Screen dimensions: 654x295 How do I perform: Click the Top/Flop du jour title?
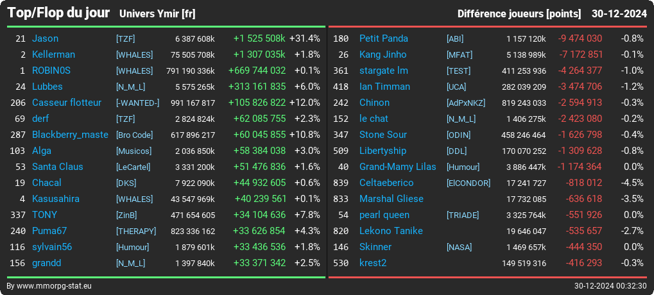(58, 13)
